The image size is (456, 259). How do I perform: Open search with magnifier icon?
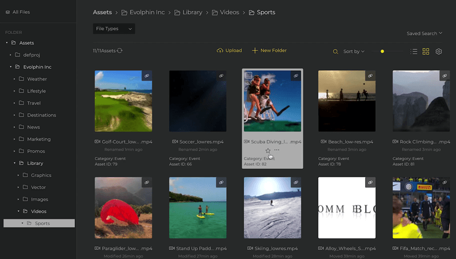click(x=335, y=51)
